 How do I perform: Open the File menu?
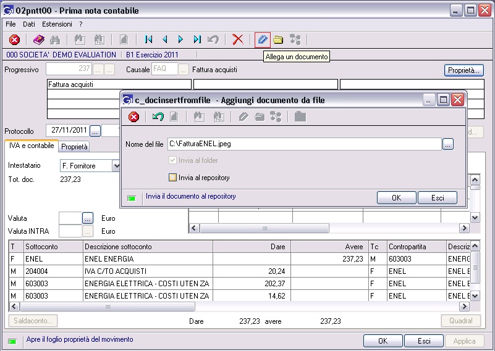coord(11,24)
